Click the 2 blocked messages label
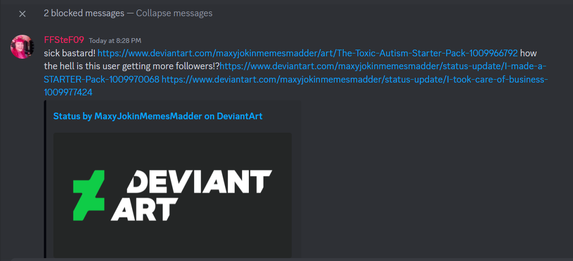The width and height of the screenshot is (573, 261). pyautogui.click(x=84, y=13)
